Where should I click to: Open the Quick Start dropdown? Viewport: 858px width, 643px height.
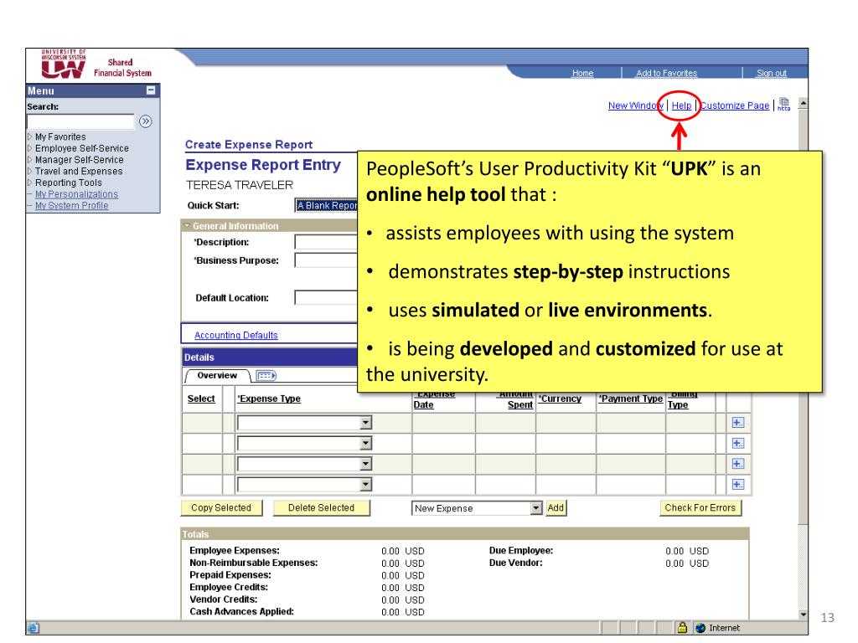coord(326,206)
